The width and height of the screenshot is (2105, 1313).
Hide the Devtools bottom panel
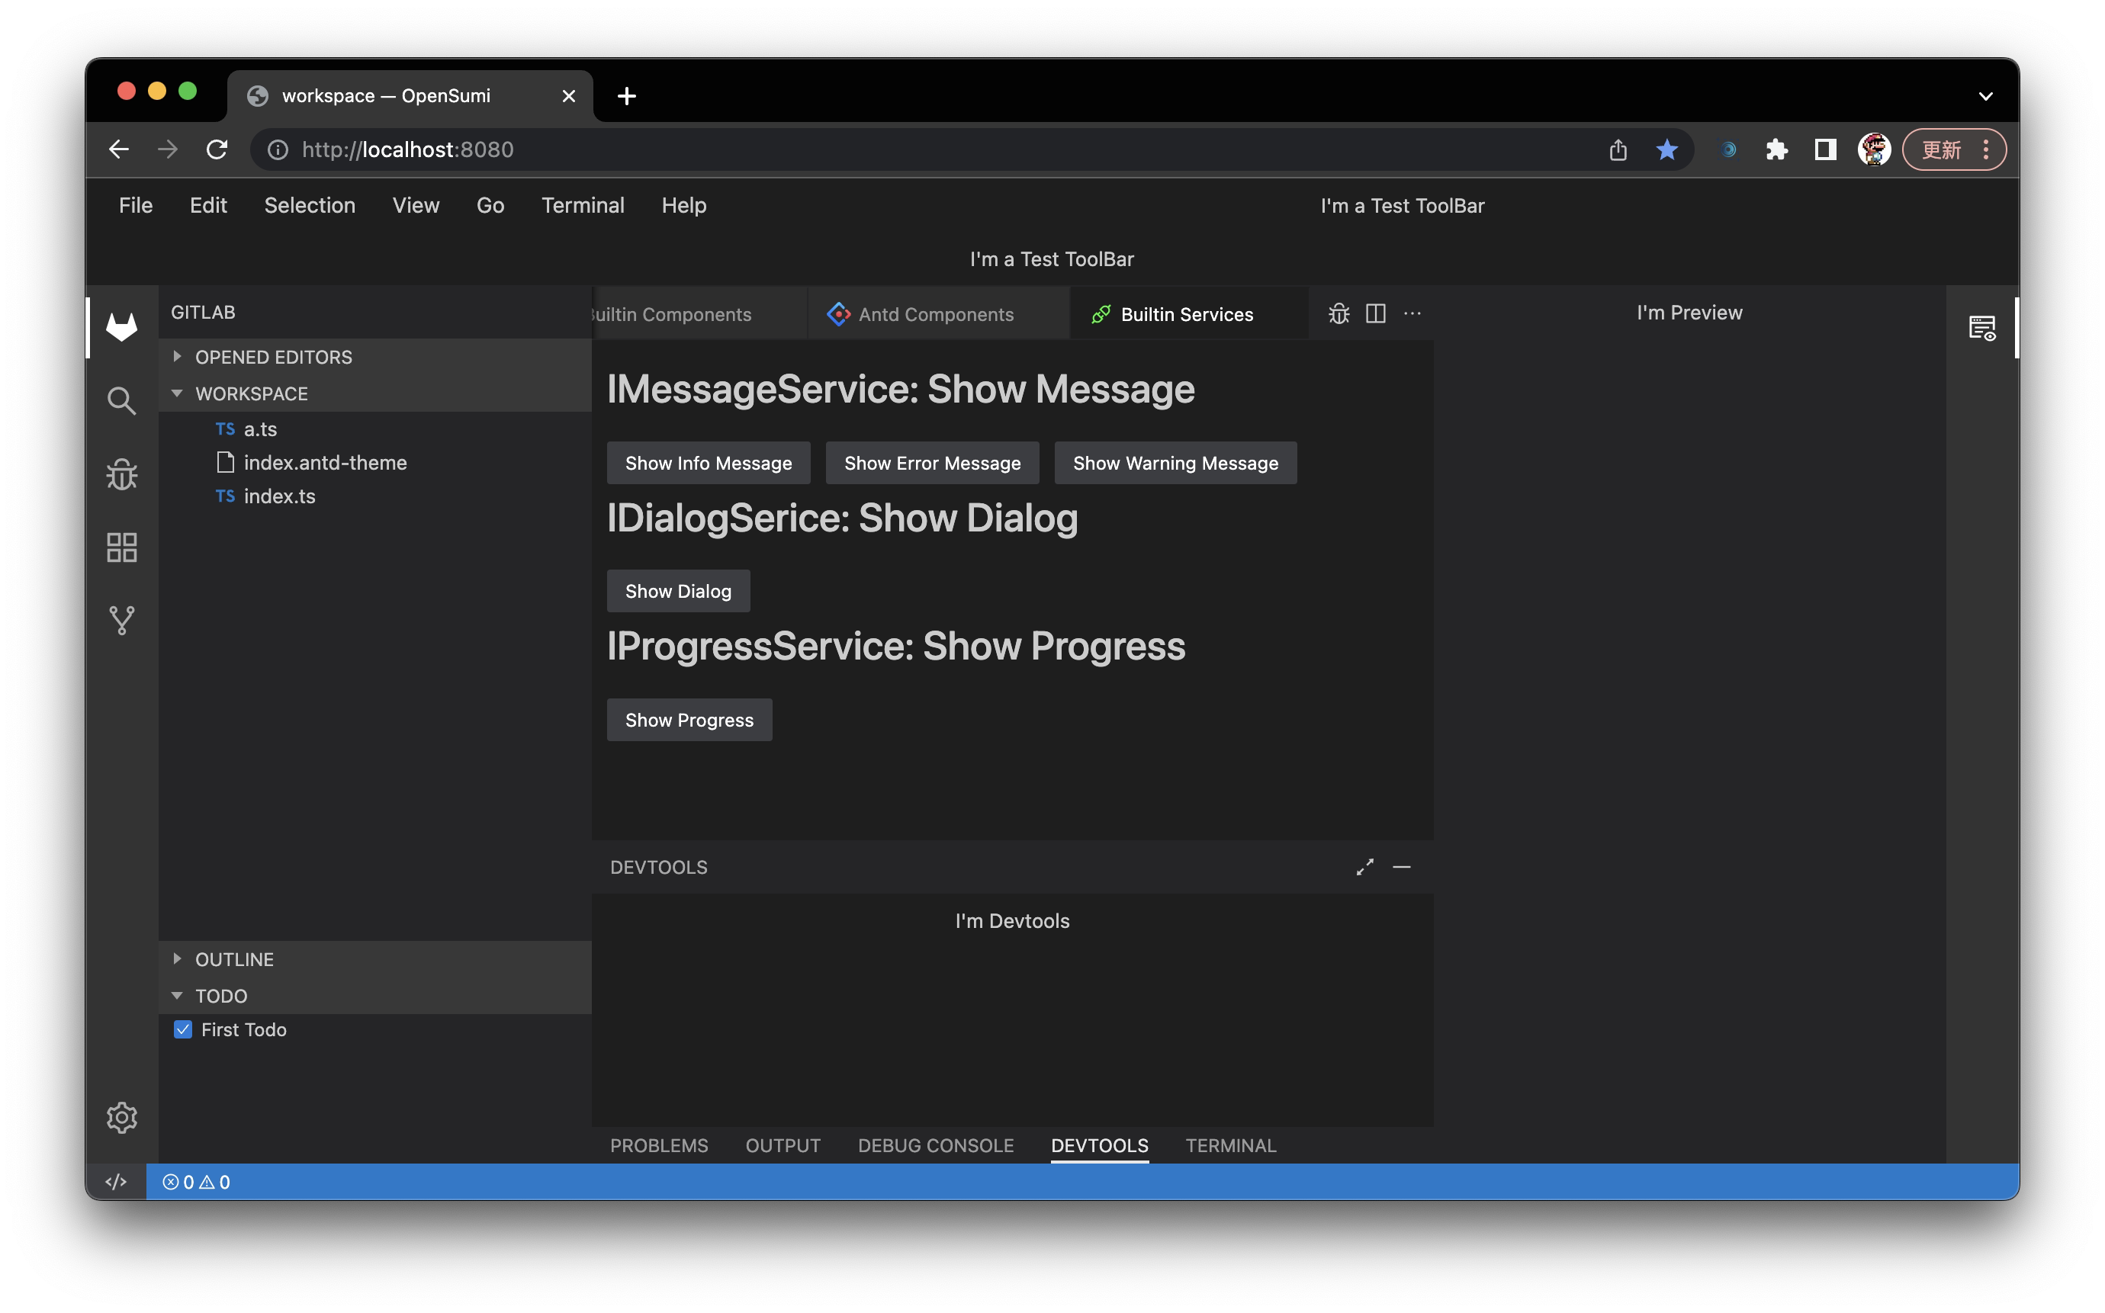pos(1402,868)
